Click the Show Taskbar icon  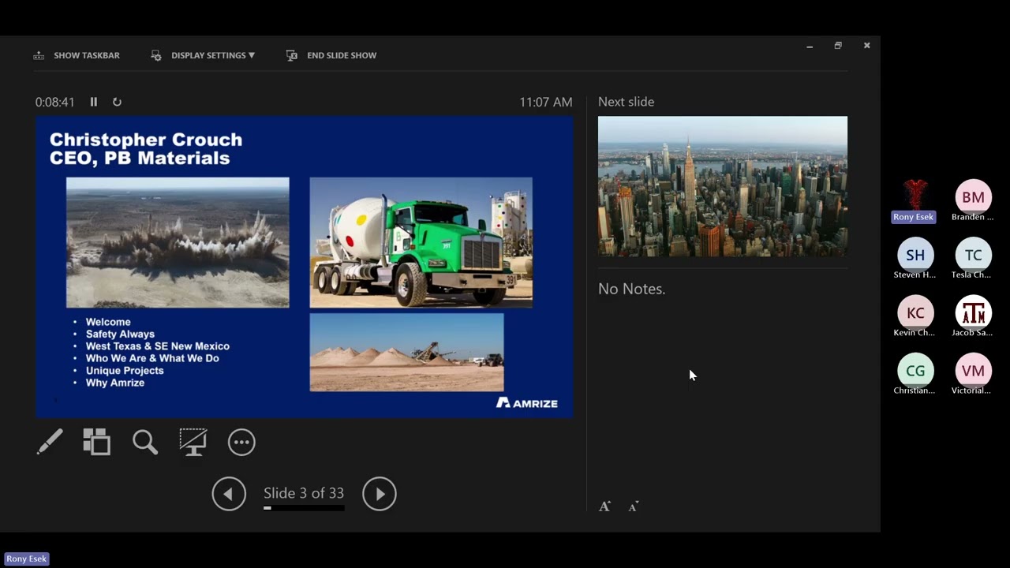[39, 55]
